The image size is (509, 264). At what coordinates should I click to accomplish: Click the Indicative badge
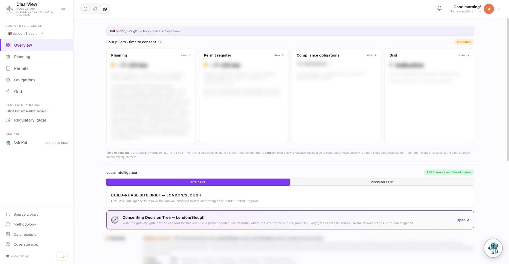464,42
